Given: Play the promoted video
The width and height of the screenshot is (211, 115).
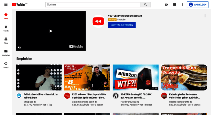Looking at the screenshot, I should pyautogui.click(x=51, y=31).
